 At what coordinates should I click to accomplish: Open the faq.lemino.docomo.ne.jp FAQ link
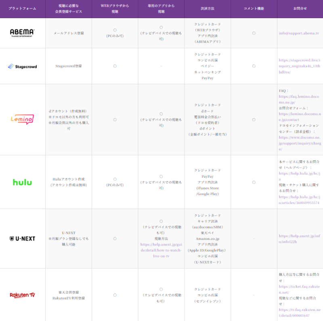pyautogui.click(x=299, y=99)
